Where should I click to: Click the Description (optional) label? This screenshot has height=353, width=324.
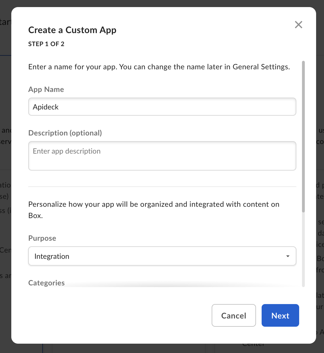(65, 133)
